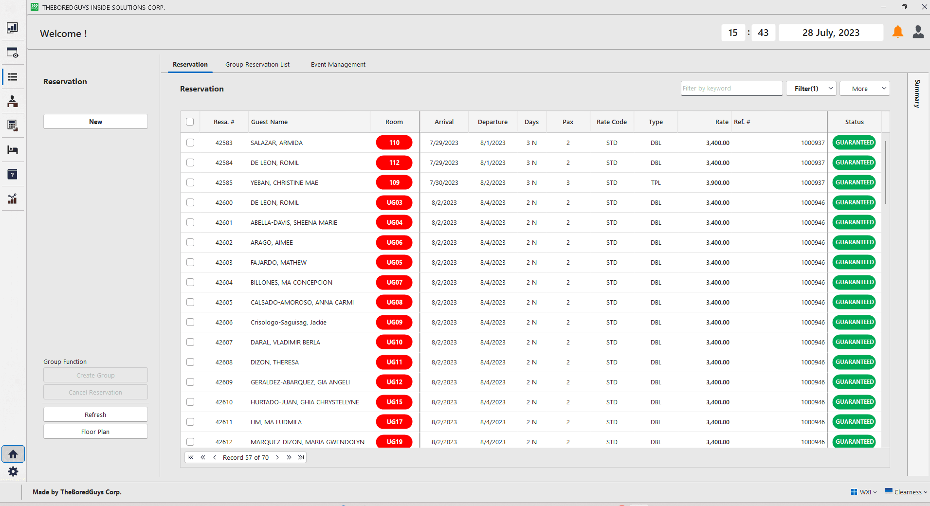The height and width of the screenshot is (506, 930).
Task: Go to the Home icon in sidebar
Action: 13,454
